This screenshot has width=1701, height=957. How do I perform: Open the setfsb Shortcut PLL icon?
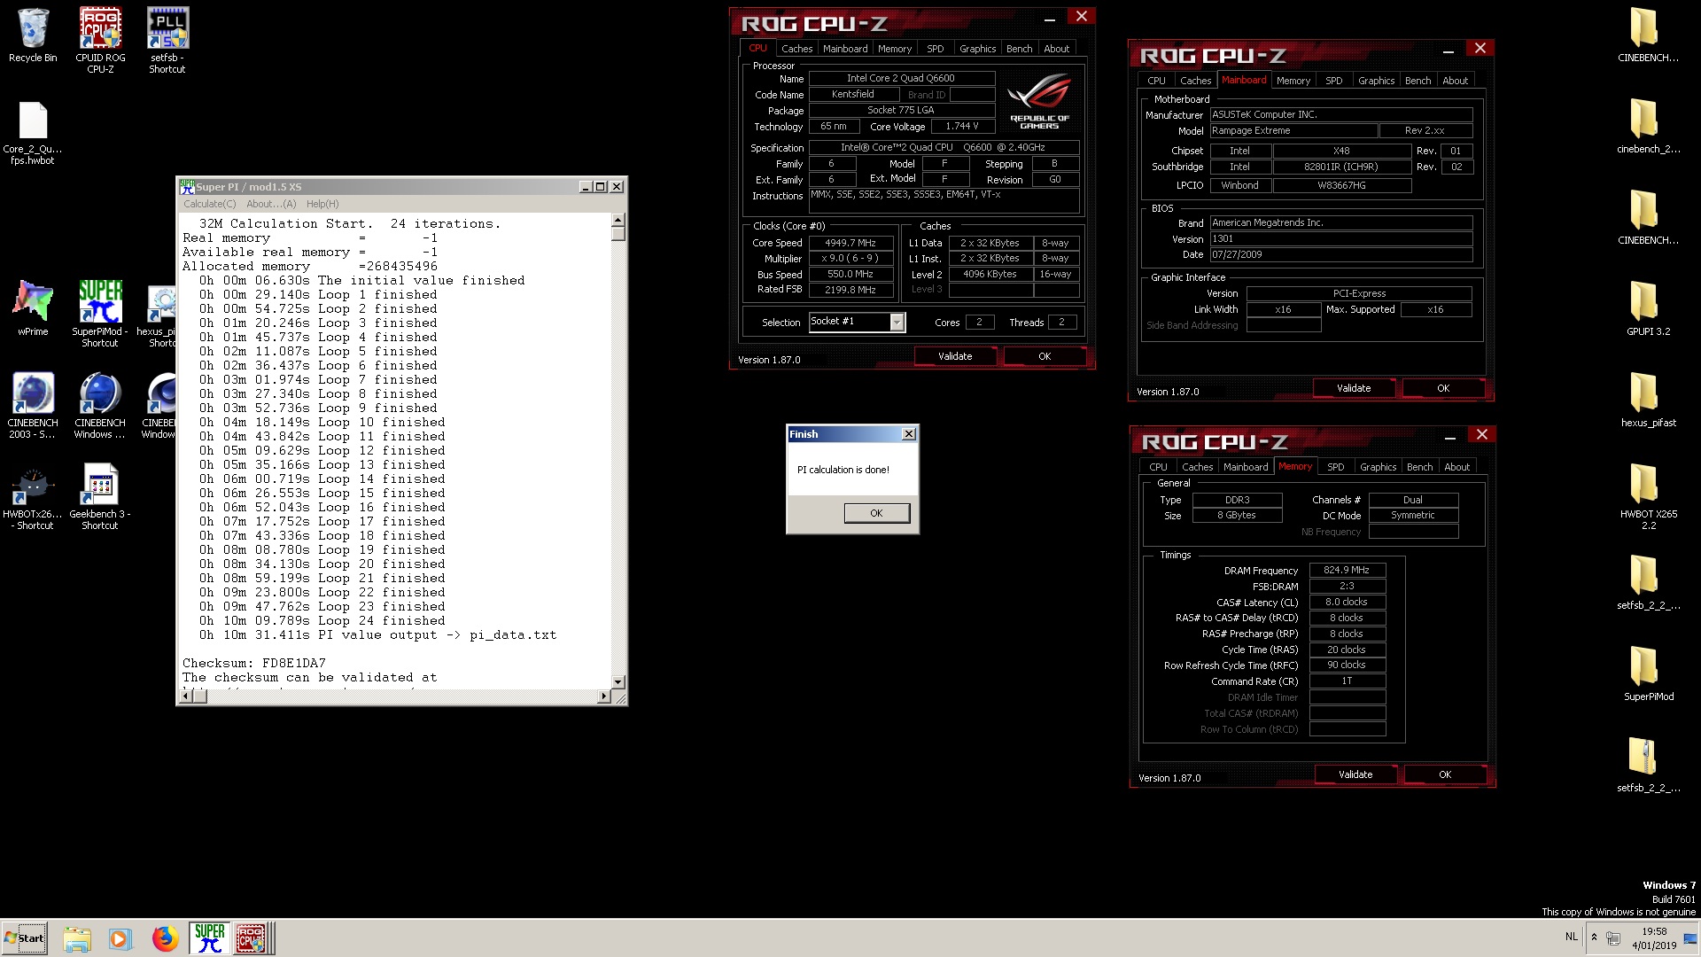167,40
